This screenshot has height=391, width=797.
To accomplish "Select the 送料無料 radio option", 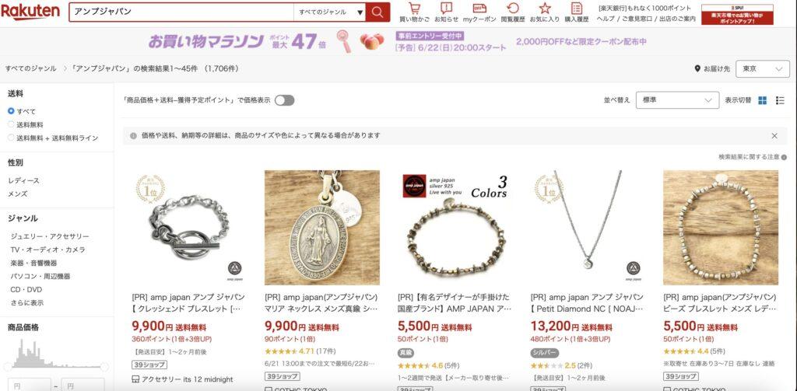I will tap(11, 124).
